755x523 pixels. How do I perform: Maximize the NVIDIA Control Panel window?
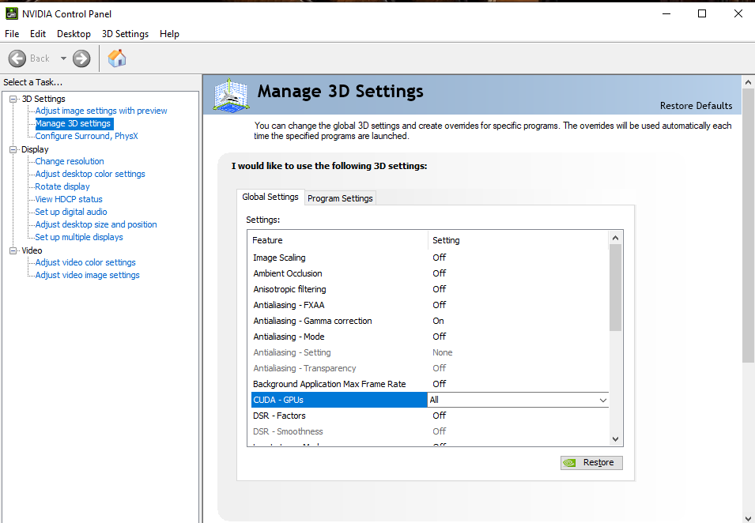pos(702,13)
